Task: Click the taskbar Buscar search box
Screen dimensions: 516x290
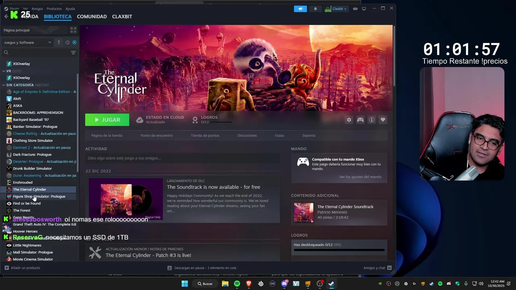Action: pos(205,284)
